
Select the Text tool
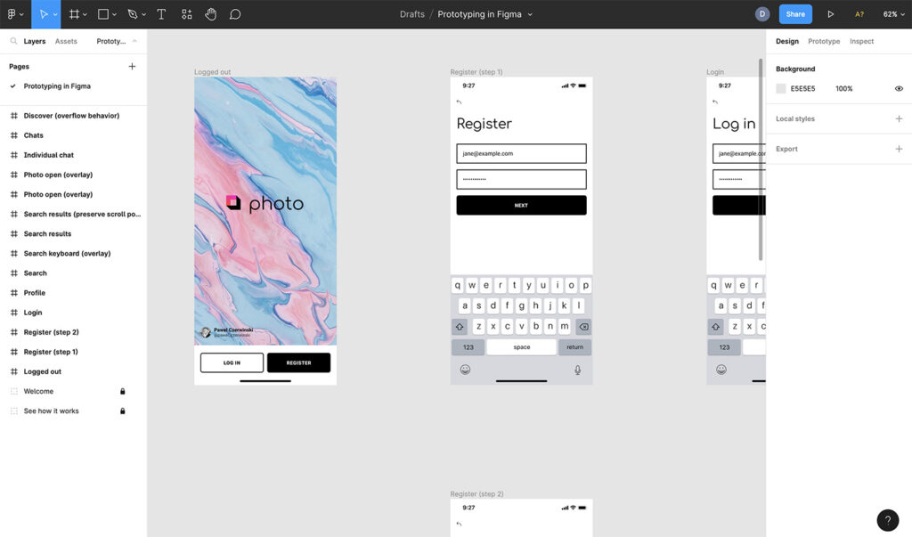point(161,14)
